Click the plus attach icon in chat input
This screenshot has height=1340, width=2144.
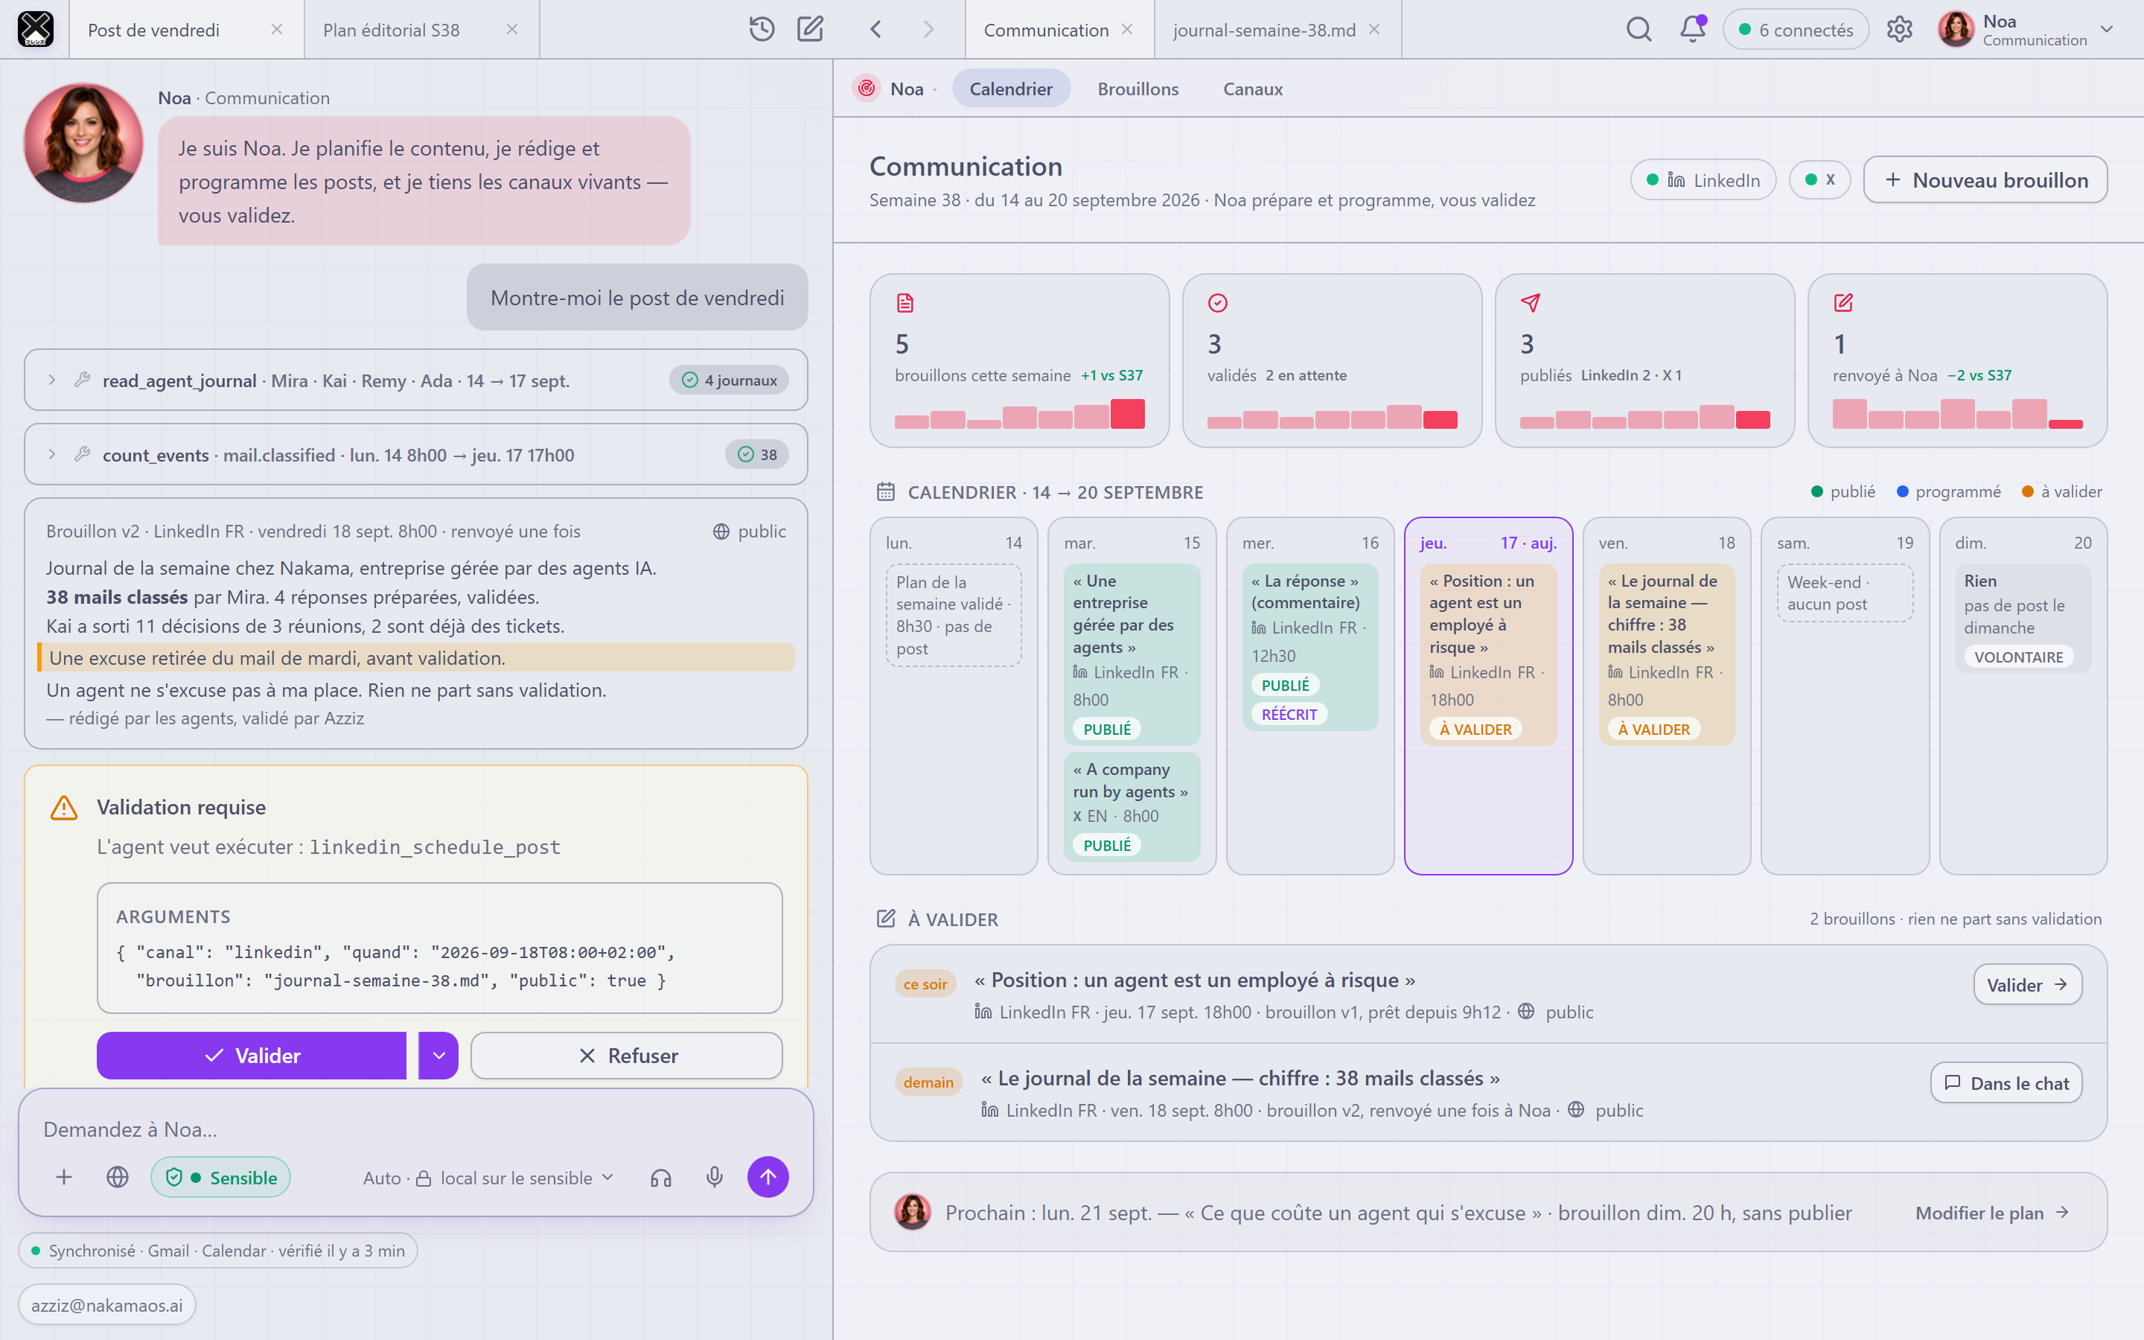64,1177
